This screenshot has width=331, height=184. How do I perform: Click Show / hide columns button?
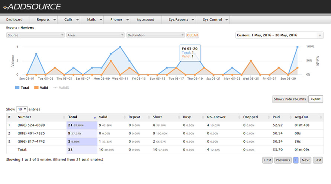(290, 99)
